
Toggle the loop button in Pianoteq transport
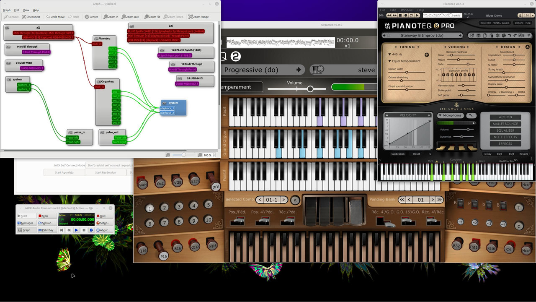coord(411,16)
